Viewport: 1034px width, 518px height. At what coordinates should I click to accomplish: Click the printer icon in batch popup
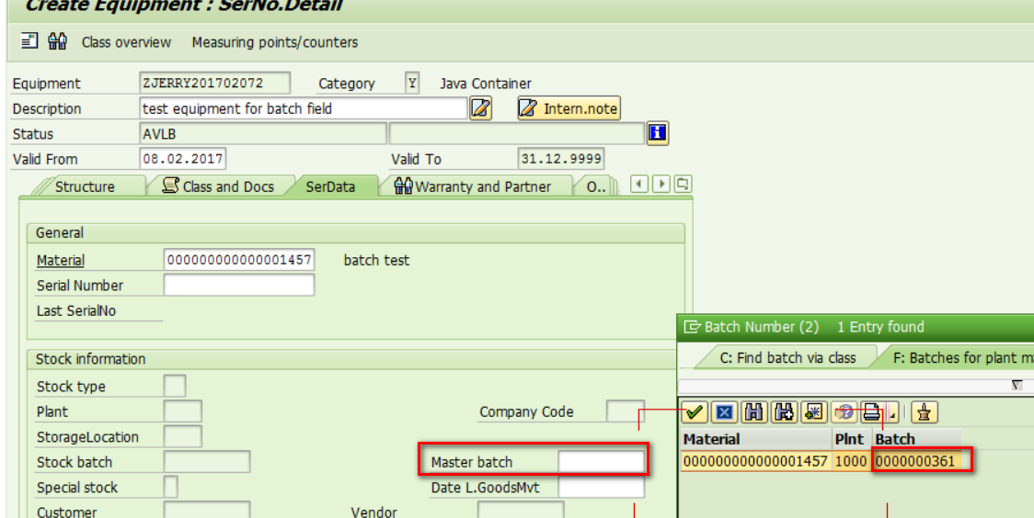coord(872,412)
